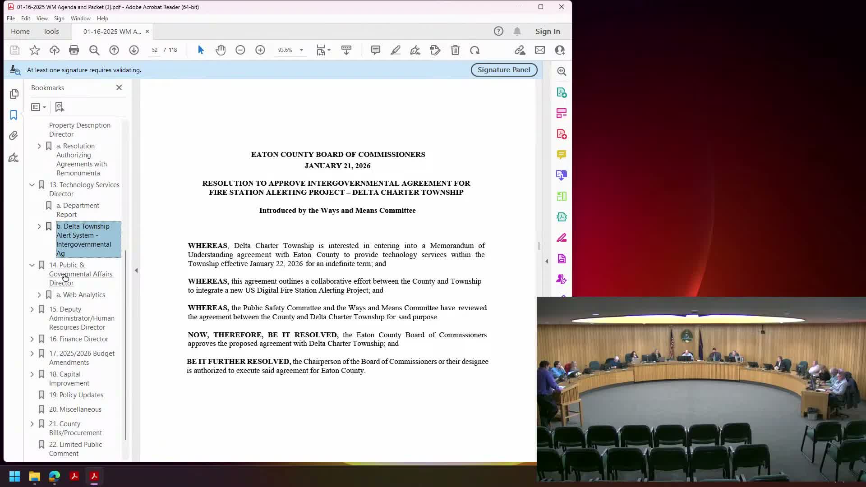Click Sign In in the top bar
This screenshot has width=866, height=487.
click(x=547, y=31)
